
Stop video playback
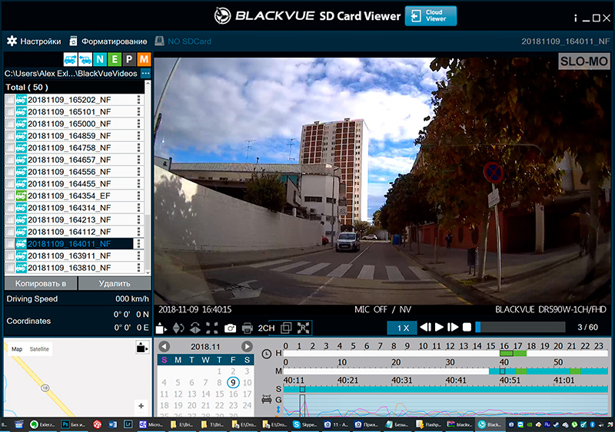pyautogui.click(x=466, y=327)
